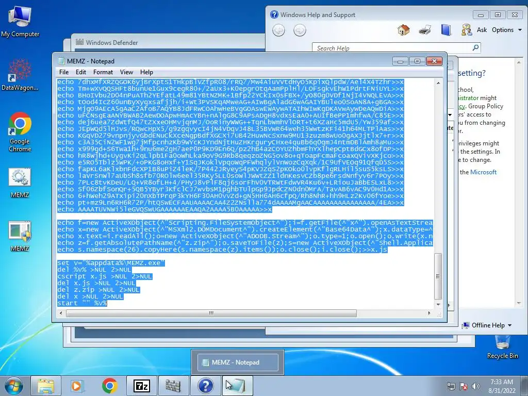
Task: Click the Help print icon
Action: point(425,30)
